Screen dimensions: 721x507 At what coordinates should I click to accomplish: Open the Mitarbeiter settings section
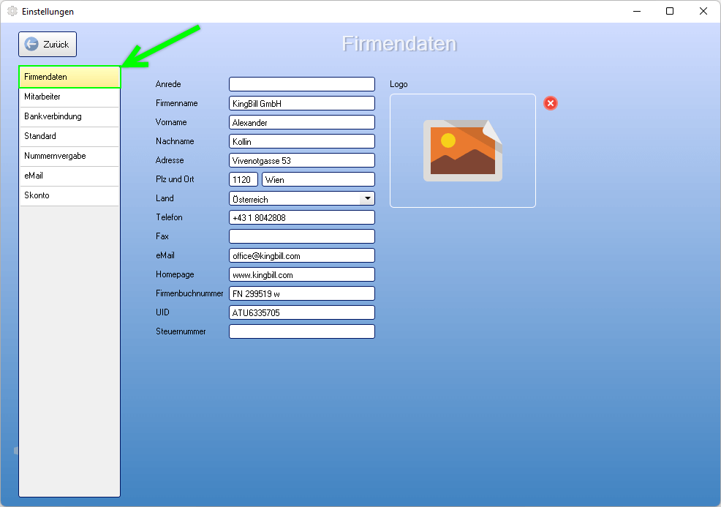(x=69, y=97)
